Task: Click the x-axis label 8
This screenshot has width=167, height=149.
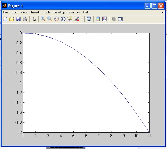Action: point(111,136)
